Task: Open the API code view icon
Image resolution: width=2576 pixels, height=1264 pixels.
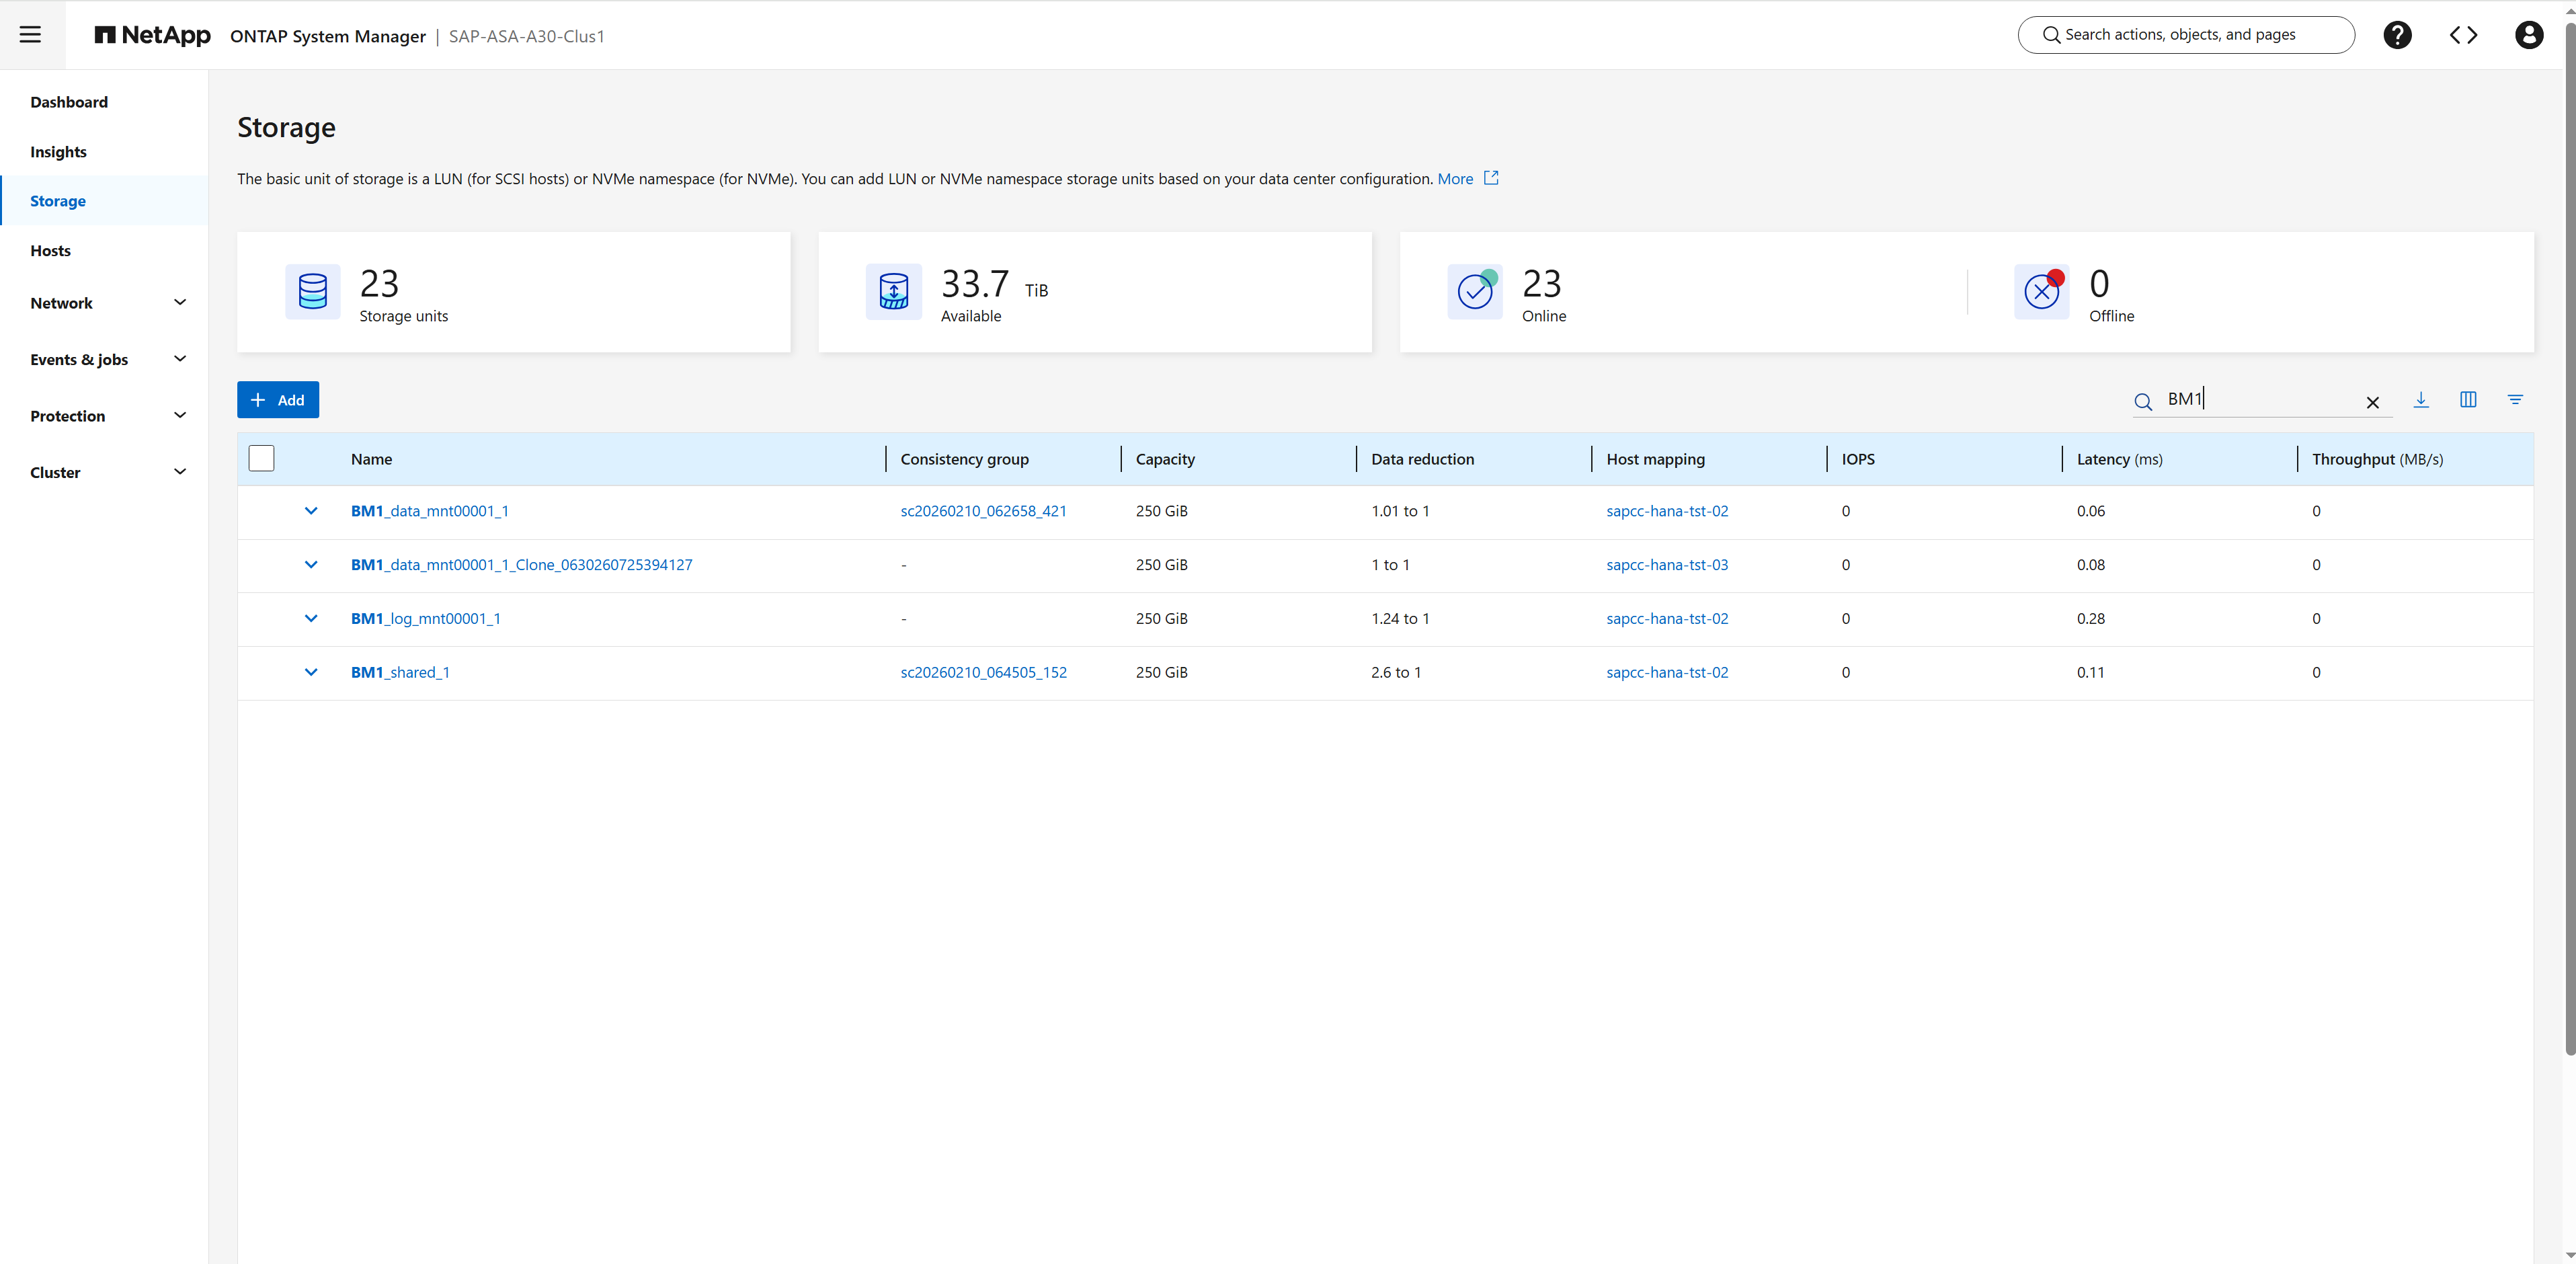Action: coord(2463,35)
